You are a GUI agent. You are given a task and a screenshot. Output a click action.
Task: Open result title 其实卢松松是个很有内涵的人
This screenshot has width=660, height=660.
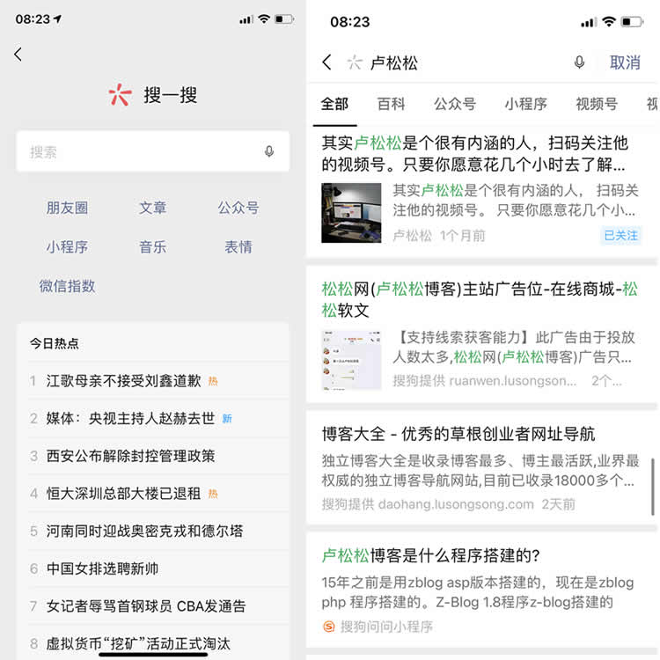(x=475, y=154)
